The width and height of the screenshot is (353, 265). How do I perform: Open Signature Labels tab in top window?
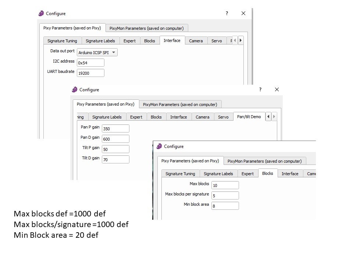pyautogui.click(x=100, y=41)
